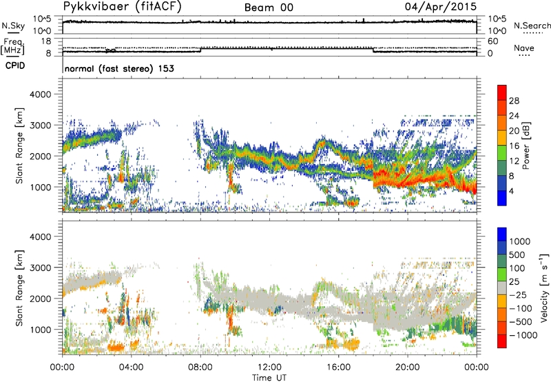
Task: Click the '04:00' time tick label
Action: tap(131, 368)
